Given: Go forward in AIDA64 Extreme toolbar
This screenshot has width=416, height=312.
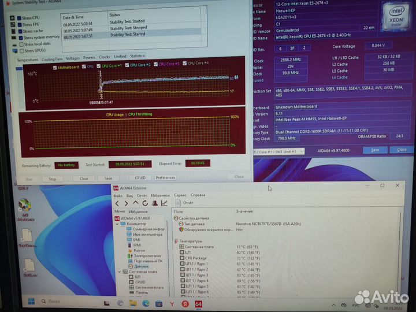Looking at the screenshot, I should 127,203.
